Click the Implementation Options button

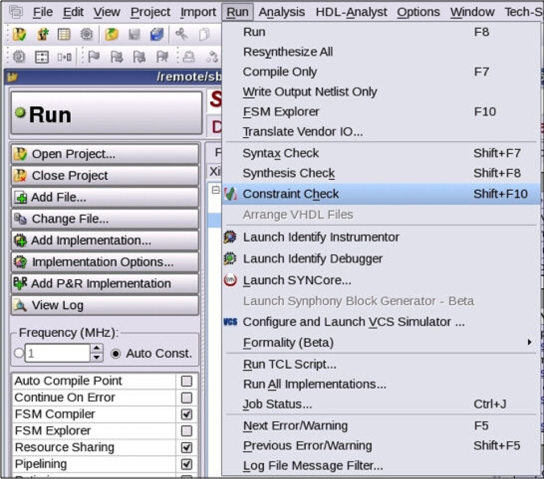(105, 262)
